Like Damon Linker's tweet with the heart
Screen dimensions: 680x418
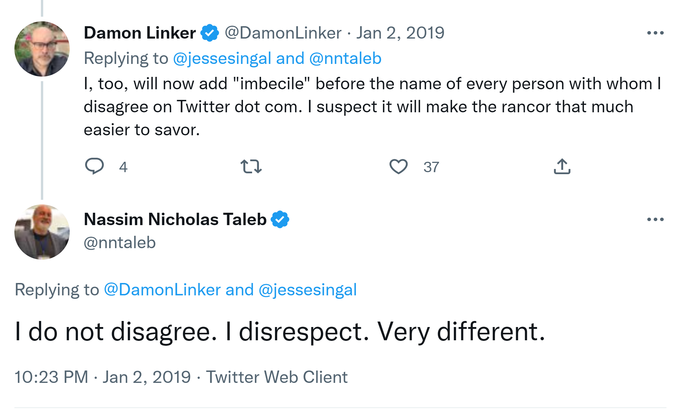[x=398, y=166]
